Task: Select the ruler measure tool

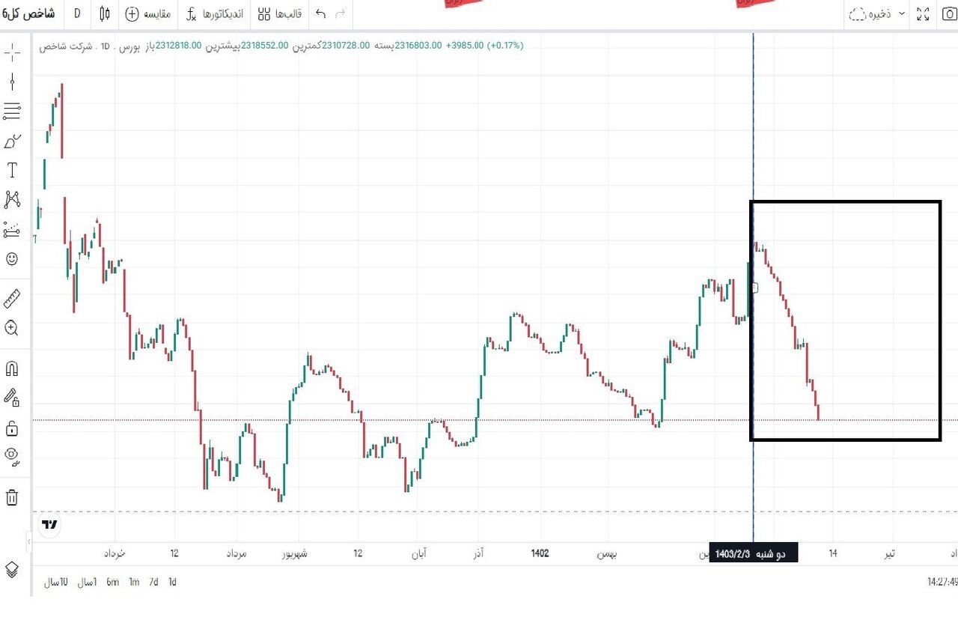Action: click(12, 299)
